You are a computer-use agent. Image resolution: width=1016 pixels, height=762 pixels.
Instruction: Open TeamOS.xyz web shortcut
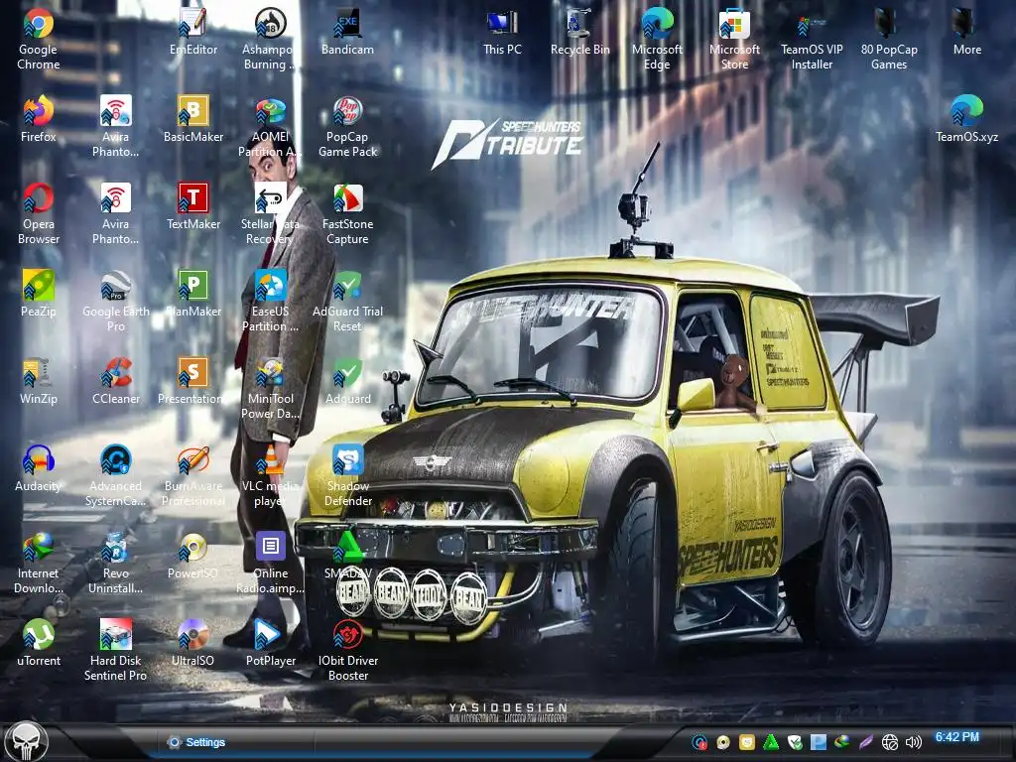tap(966, 119)
